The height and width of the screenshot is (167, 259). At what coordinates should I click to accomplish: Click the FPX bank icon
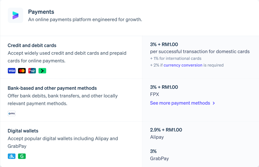tap(12, 113)
